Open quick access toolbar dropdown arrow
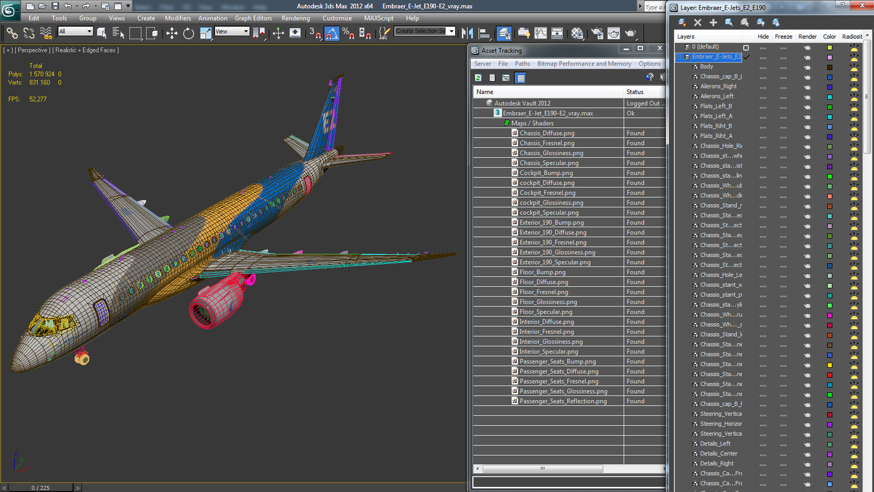874x492 pixels. coord(128,6)
